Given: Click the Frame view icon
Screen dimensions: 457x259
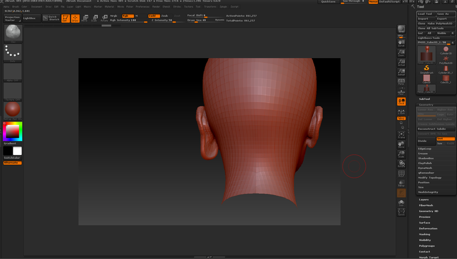Looking at the screenshot, I should click(x=402, y=135).
